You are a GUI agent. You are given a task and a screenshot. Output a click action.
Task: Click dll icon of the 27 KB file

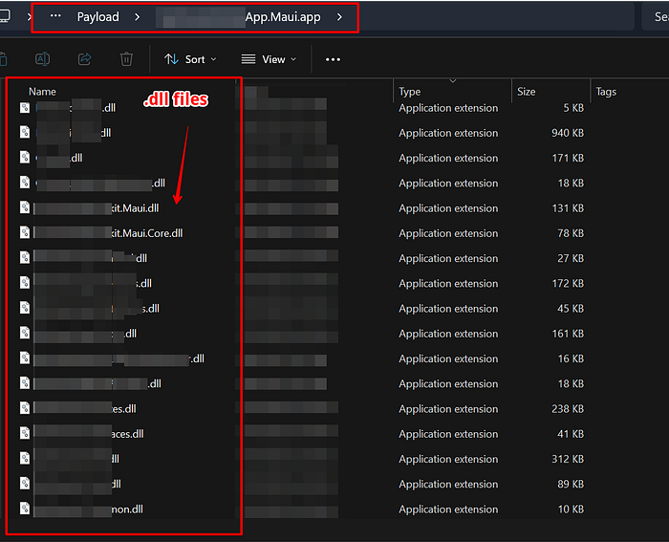25,258
